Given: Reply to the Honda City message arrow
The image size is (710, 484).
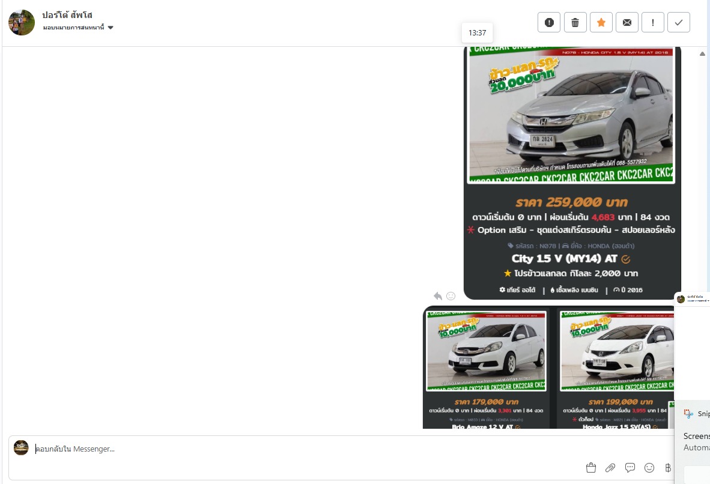Looking at the screenshot, I should 437,296.
